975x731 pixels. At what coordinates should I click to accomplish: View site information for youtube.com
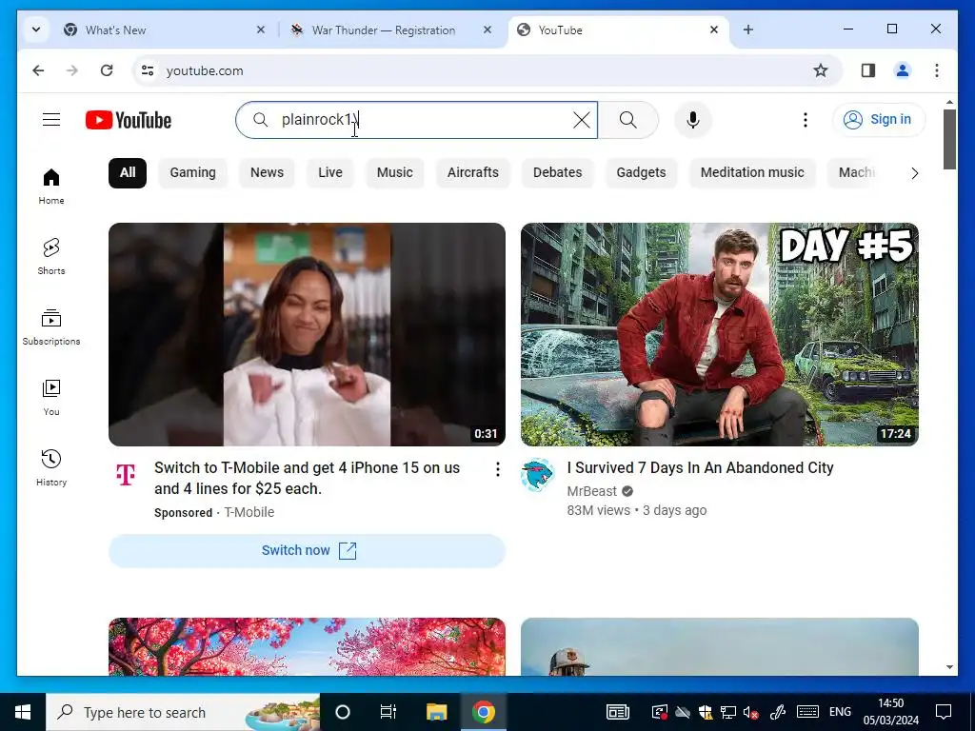tap(148, 70)
